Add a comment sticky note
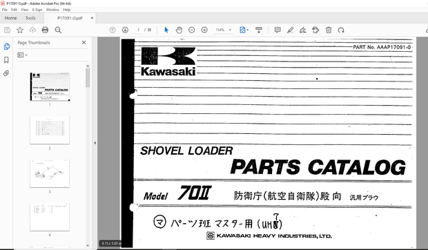The width and height of the screenshot is (428, 250). tap(278, 30)
